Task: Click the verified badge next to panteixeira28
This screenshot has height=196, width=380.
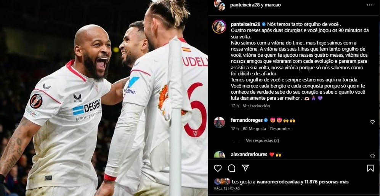Action: tap(264, 24)
